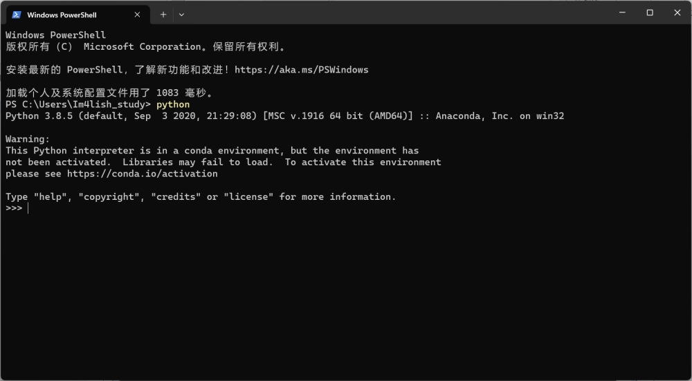Click the empty title bar area beside tabs

click(x=397, y=12)
